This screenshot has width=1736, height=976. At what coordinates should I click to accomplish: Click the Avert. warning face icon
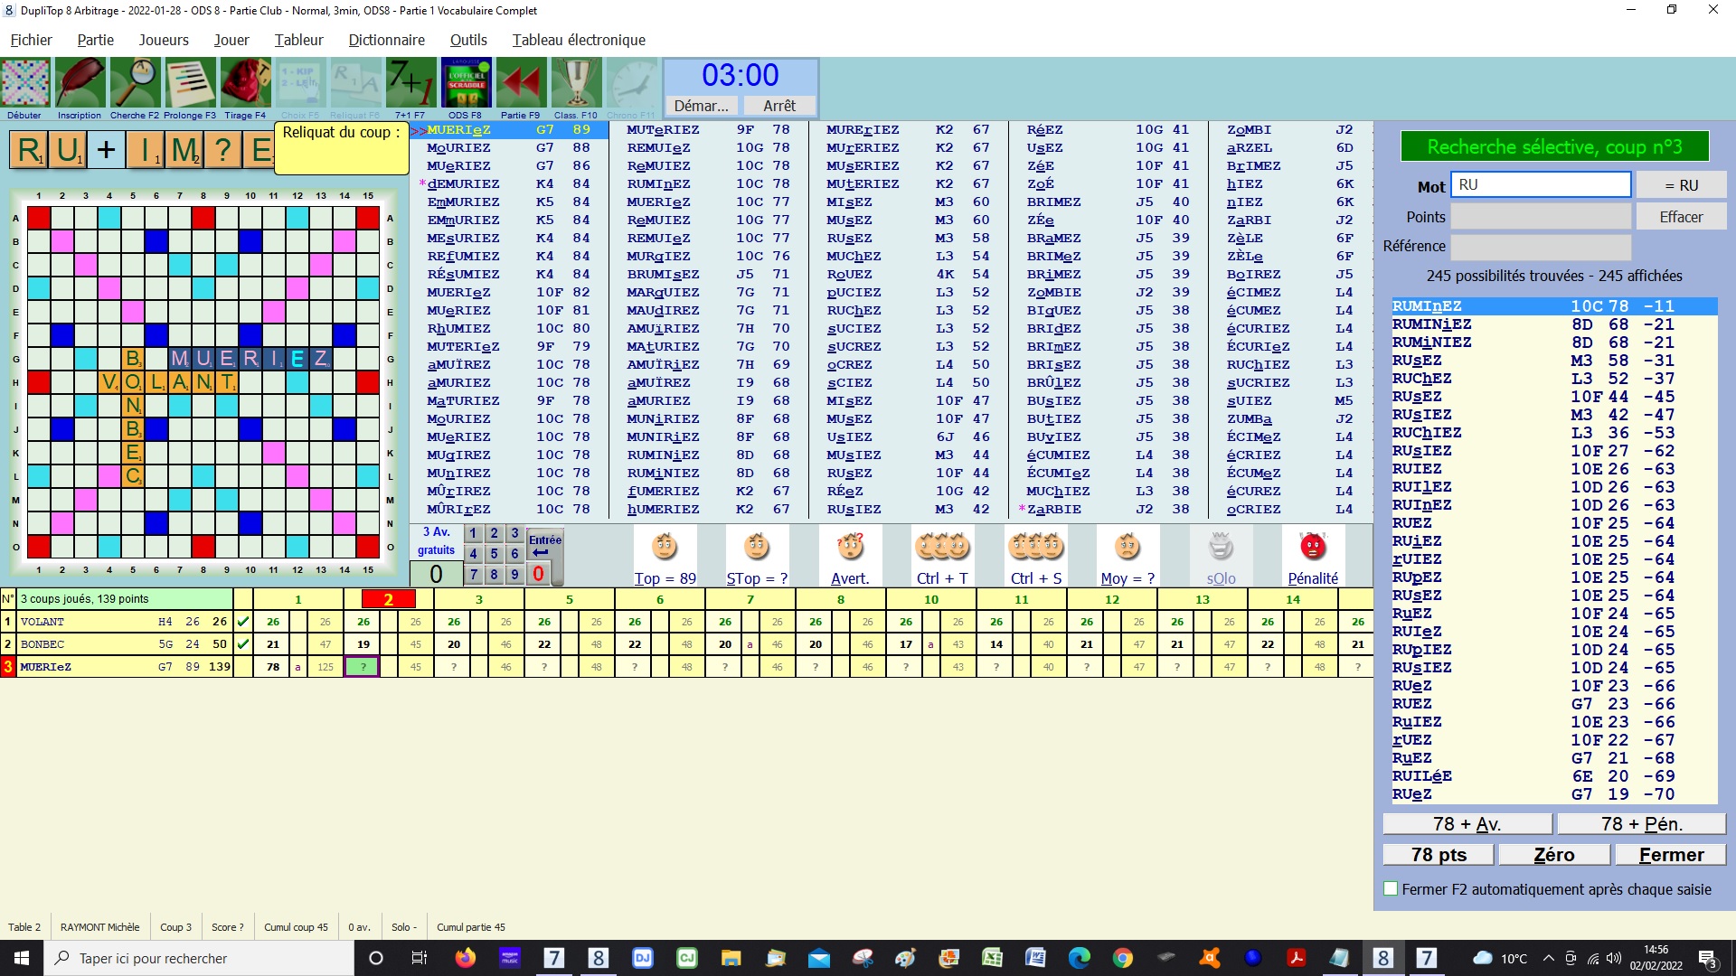pos(850,548)
